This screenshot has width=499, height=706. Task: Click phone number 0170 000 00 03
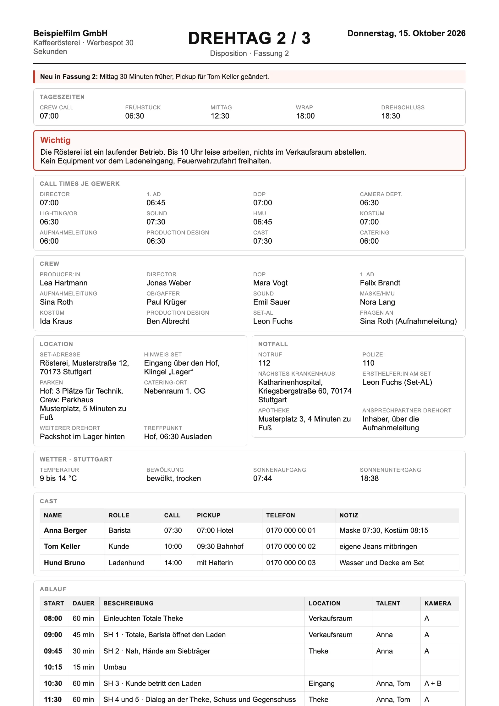pyautogui.click(x=291, y=563)
